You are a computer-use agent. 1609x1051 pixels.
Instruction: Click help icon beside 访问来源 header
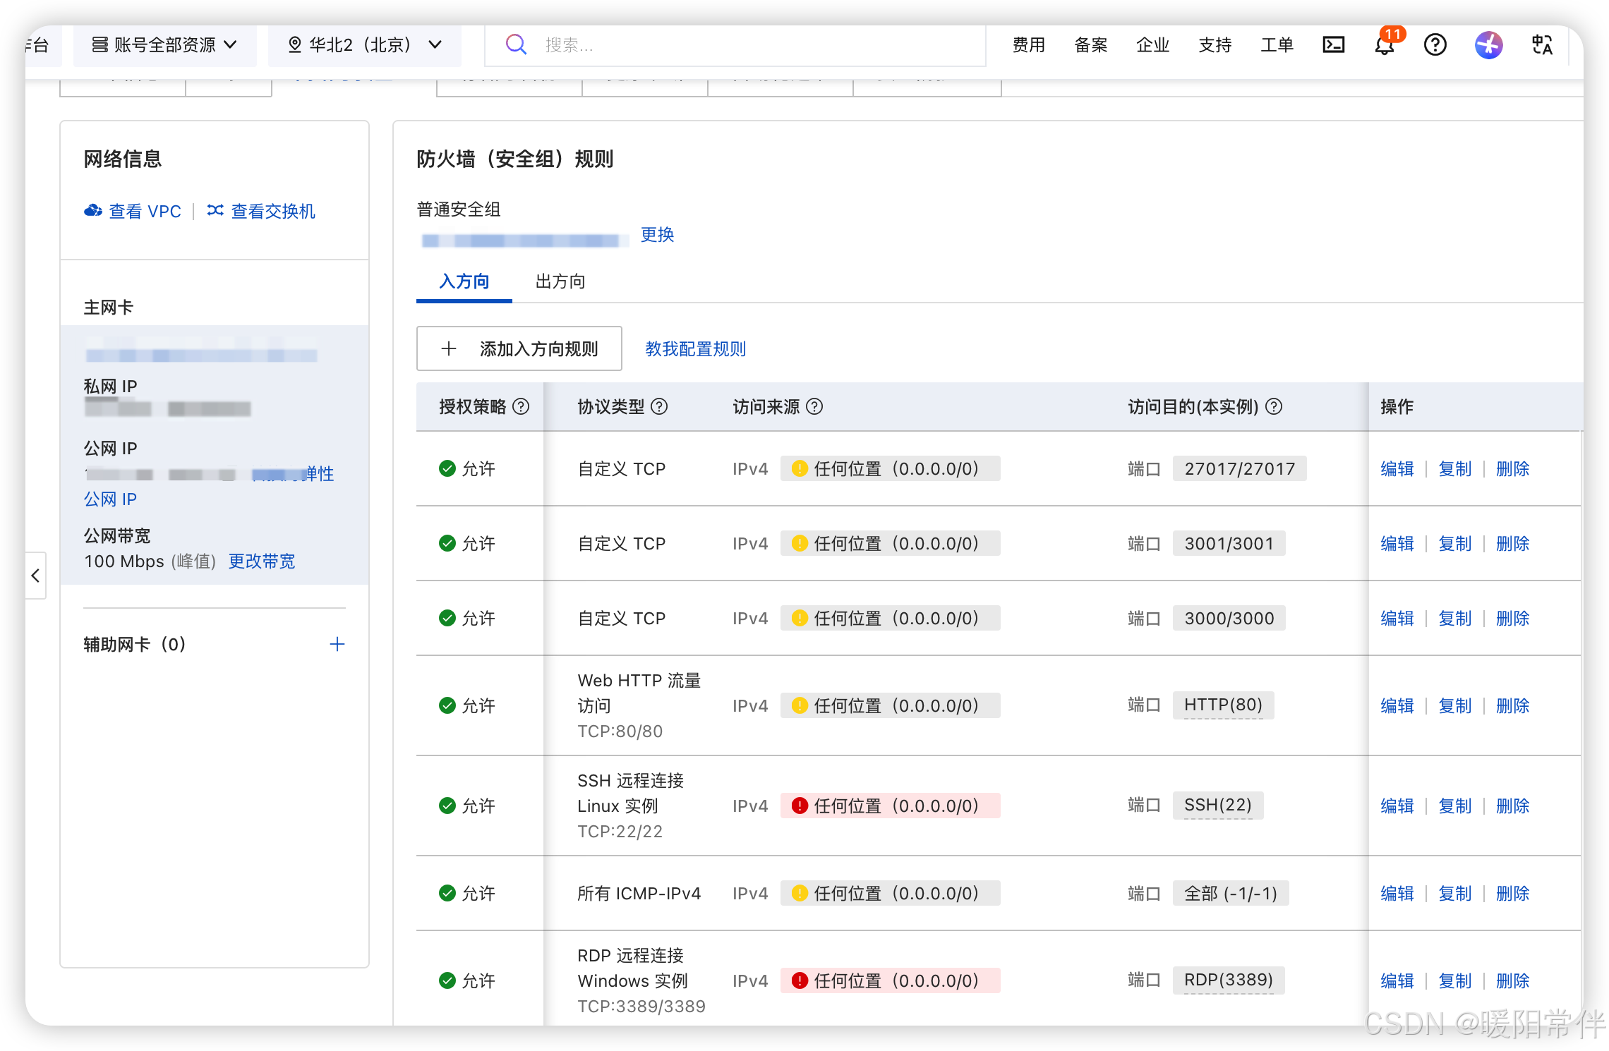tap(814, 406)
